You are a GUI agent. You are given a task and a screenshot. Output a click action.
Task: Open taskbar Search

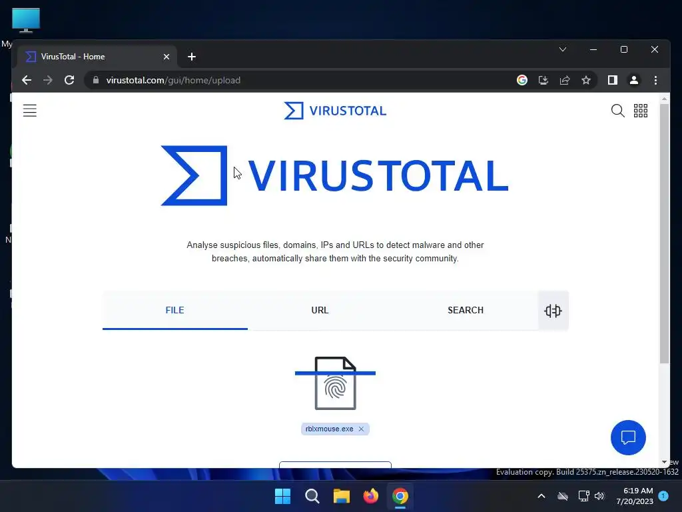click(312, 496)
